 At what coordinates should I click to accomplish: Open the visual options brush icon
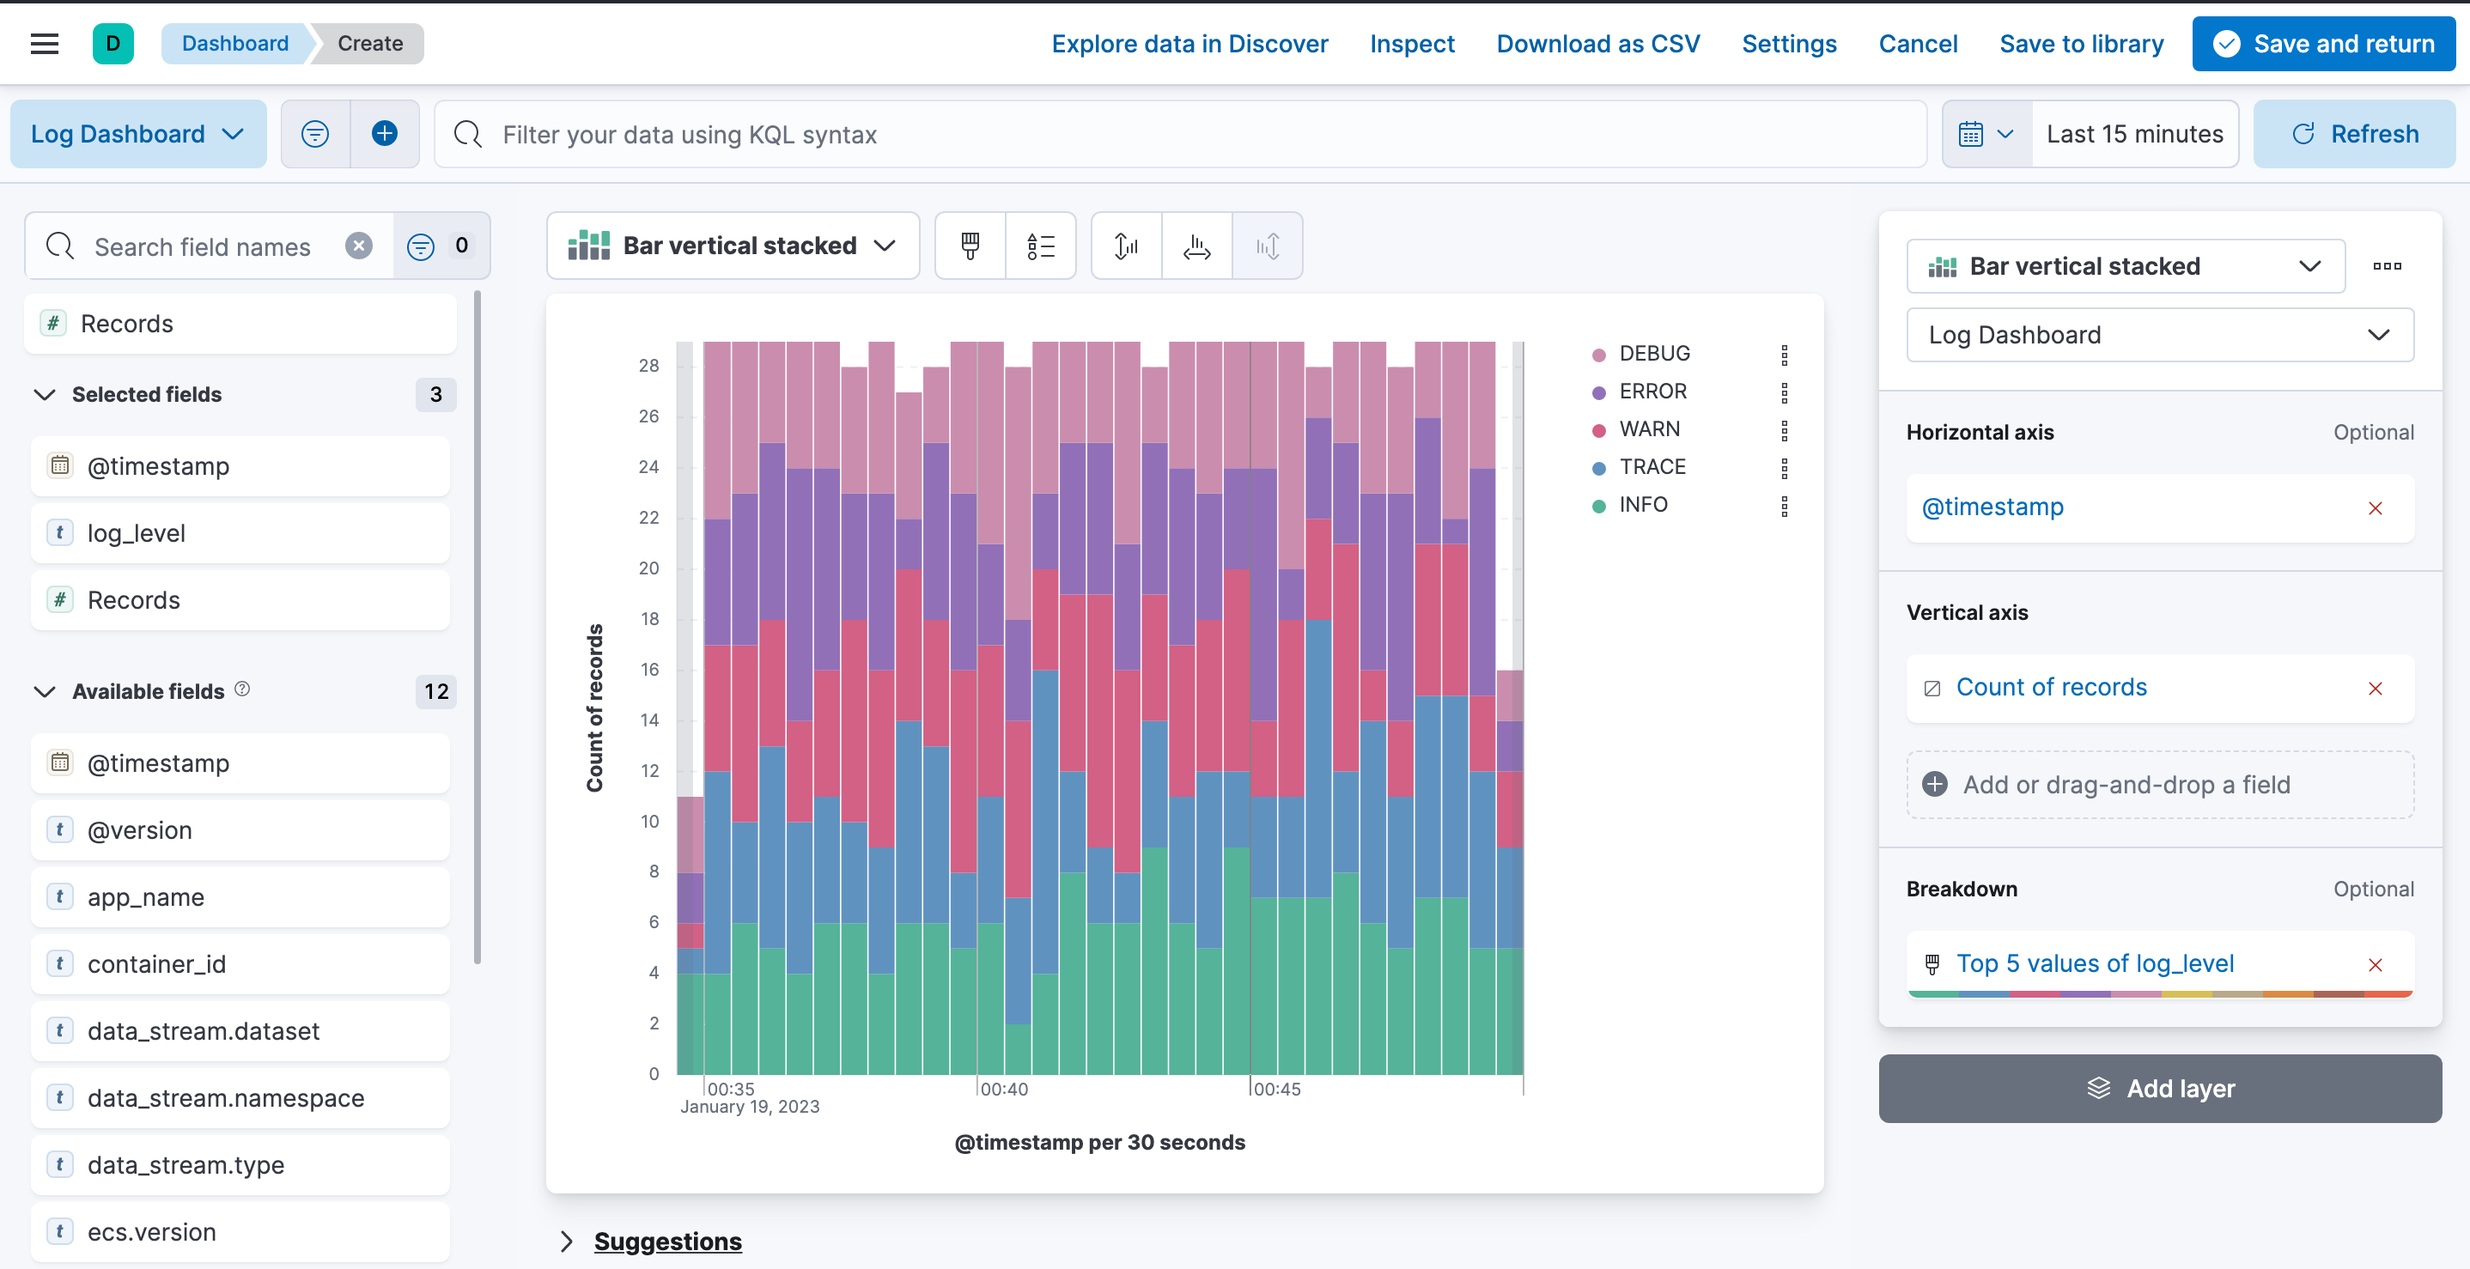pos(970,246)
